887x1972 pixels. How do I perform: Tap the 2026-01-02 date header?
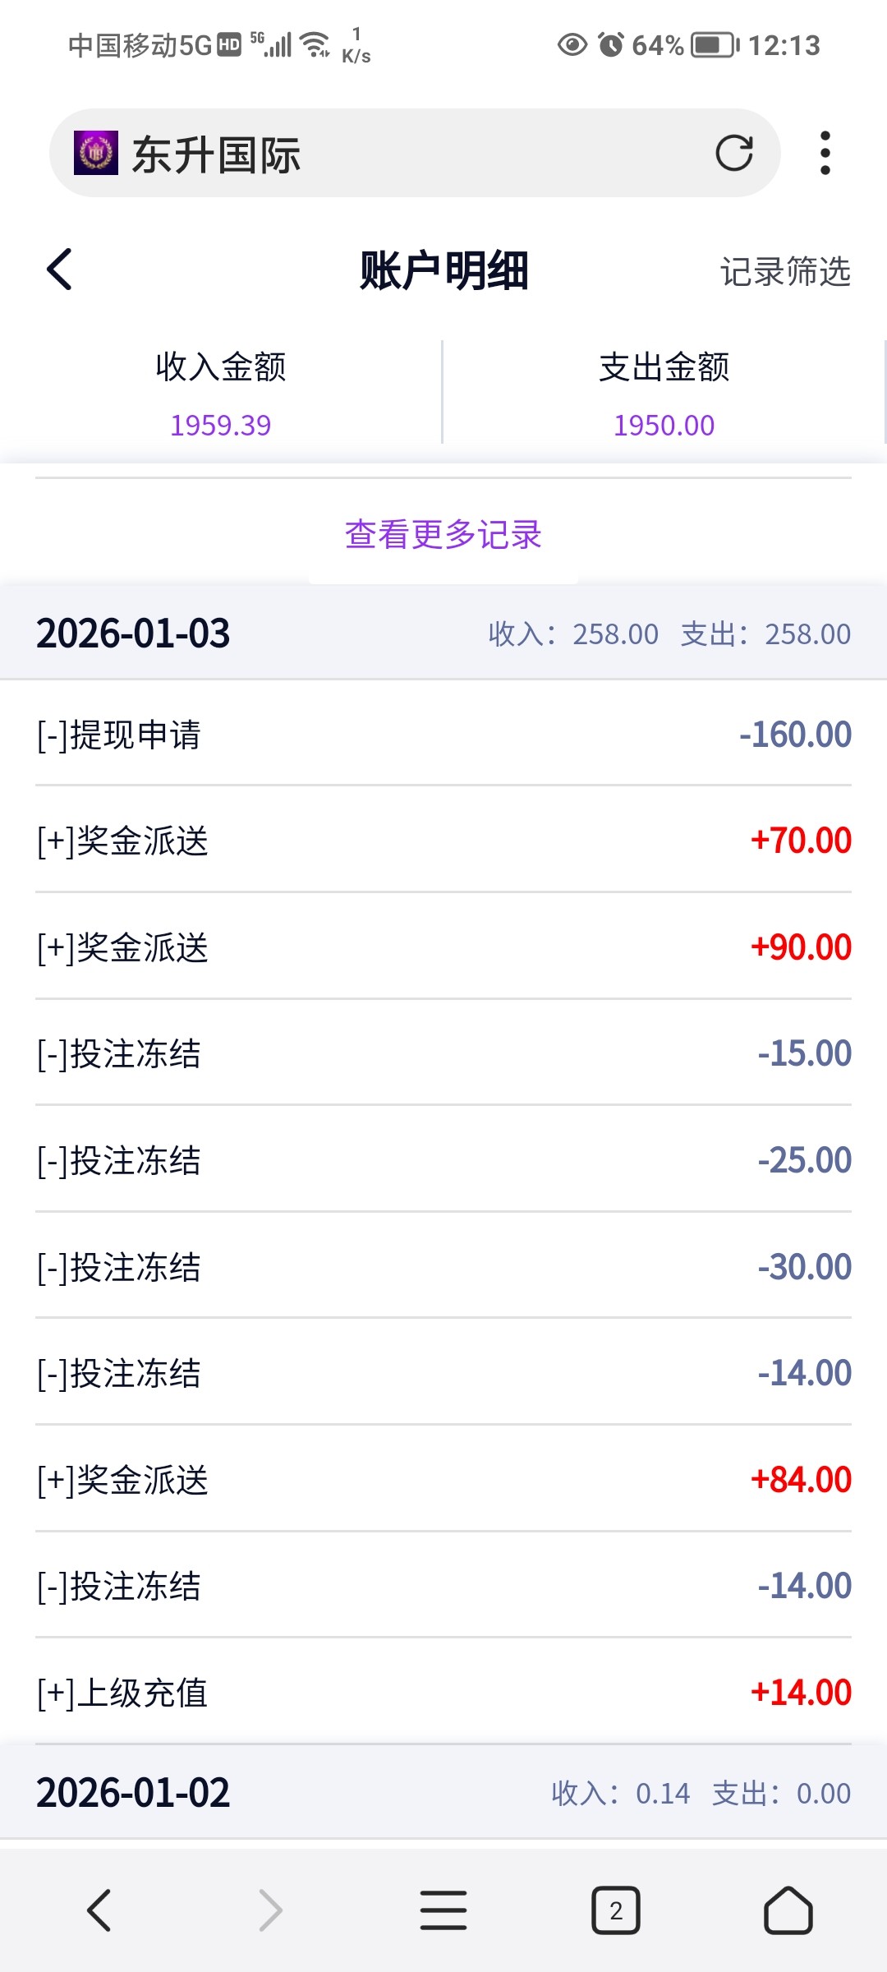(133, 1793)
